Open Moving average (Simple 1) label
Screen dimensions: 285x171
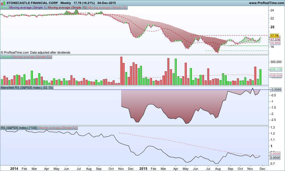[28, 8]
